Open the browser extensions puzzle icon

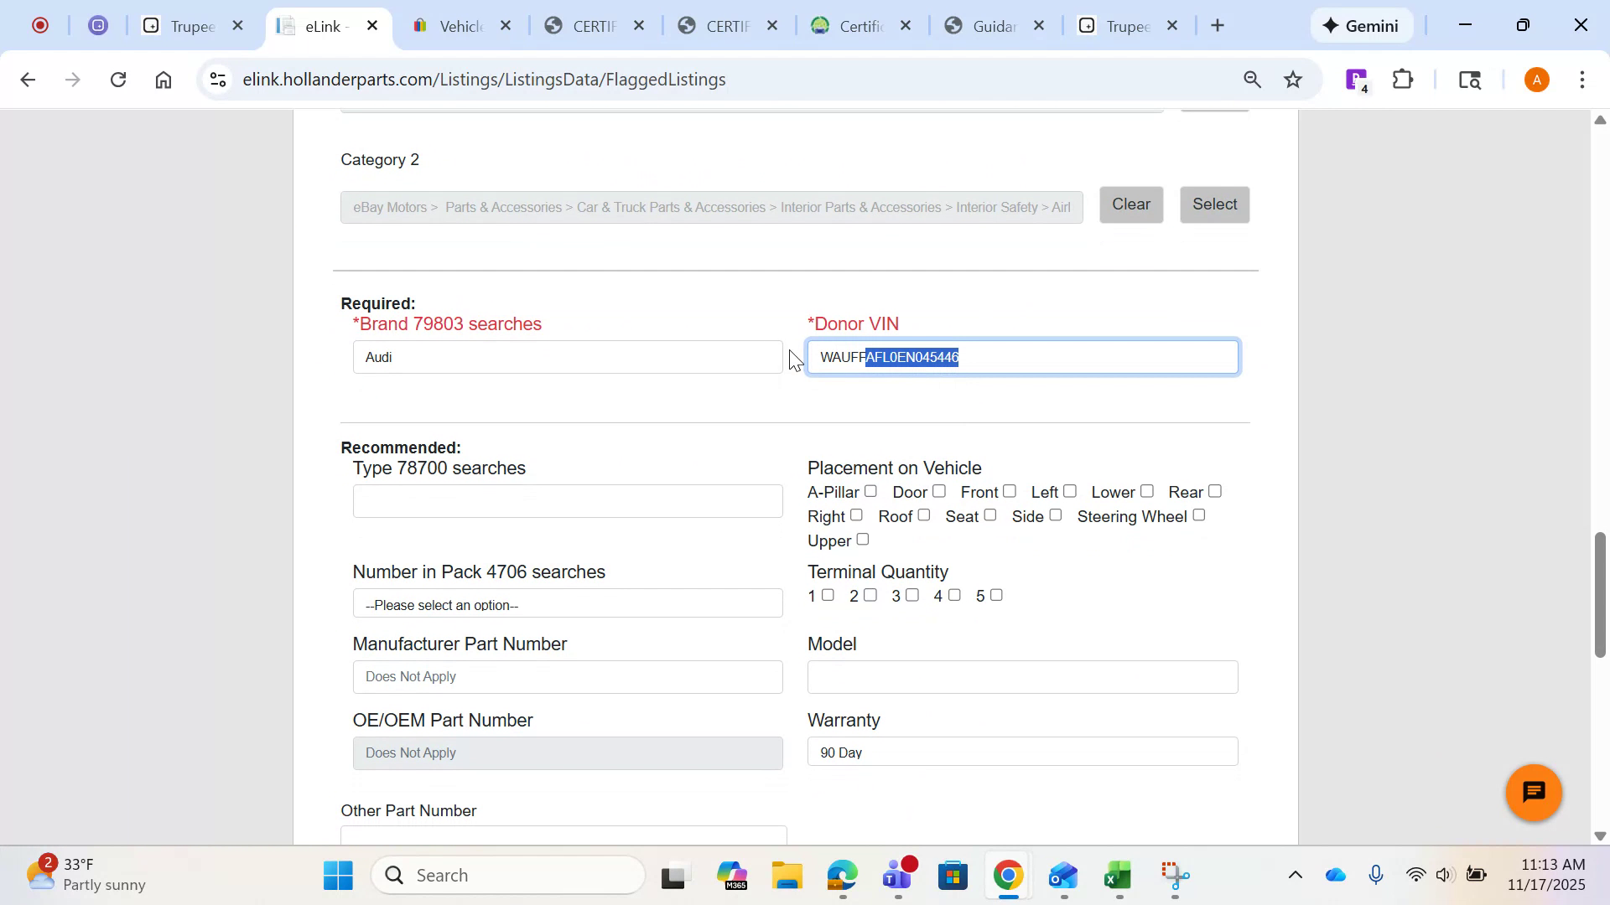click(x=1402, y=79)
